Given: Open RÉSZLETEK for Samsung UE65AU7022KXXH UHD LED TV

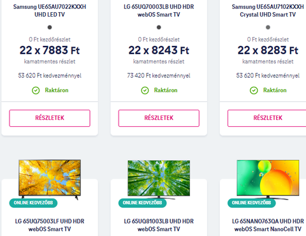Looking at the screenshot, I should (50, 118).
